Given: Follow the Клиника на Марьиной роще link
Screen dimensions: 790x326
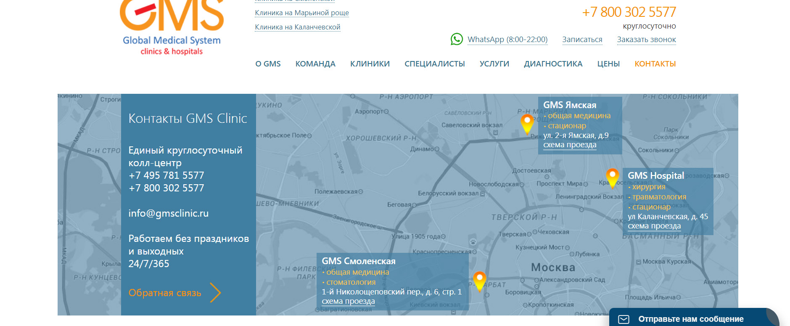Looking at the screenshot, I should click(302, 13).
